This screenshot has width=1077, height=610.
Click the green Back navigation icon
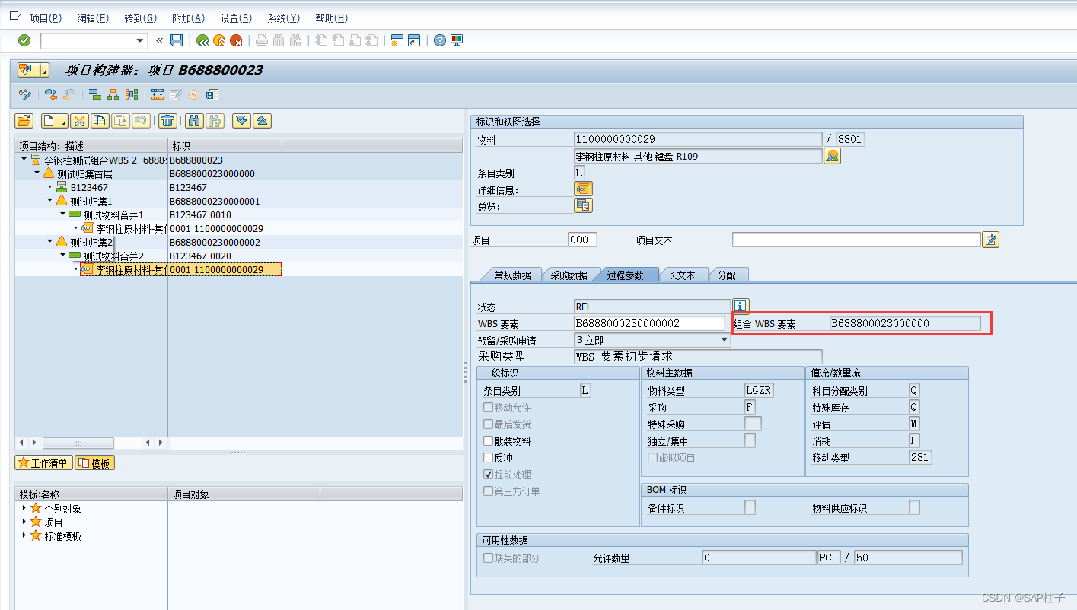[202, 40]
